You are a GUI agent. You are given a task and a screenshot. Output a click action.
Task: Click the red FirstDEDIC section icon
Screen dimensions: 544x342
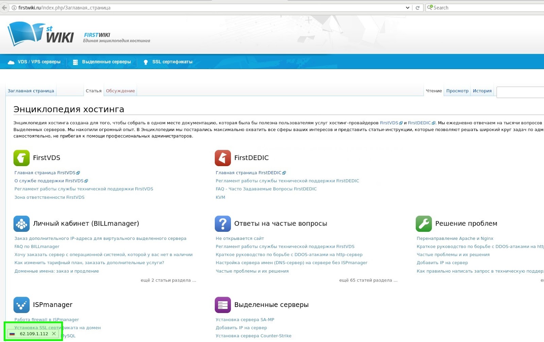(223, 158)
